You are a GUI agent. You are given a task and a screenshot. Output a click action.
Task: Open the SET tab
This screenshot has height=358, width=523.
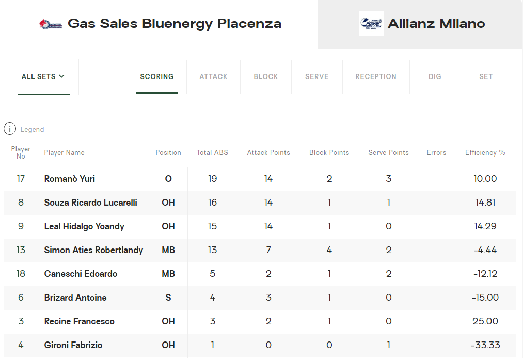click(486, 77)
